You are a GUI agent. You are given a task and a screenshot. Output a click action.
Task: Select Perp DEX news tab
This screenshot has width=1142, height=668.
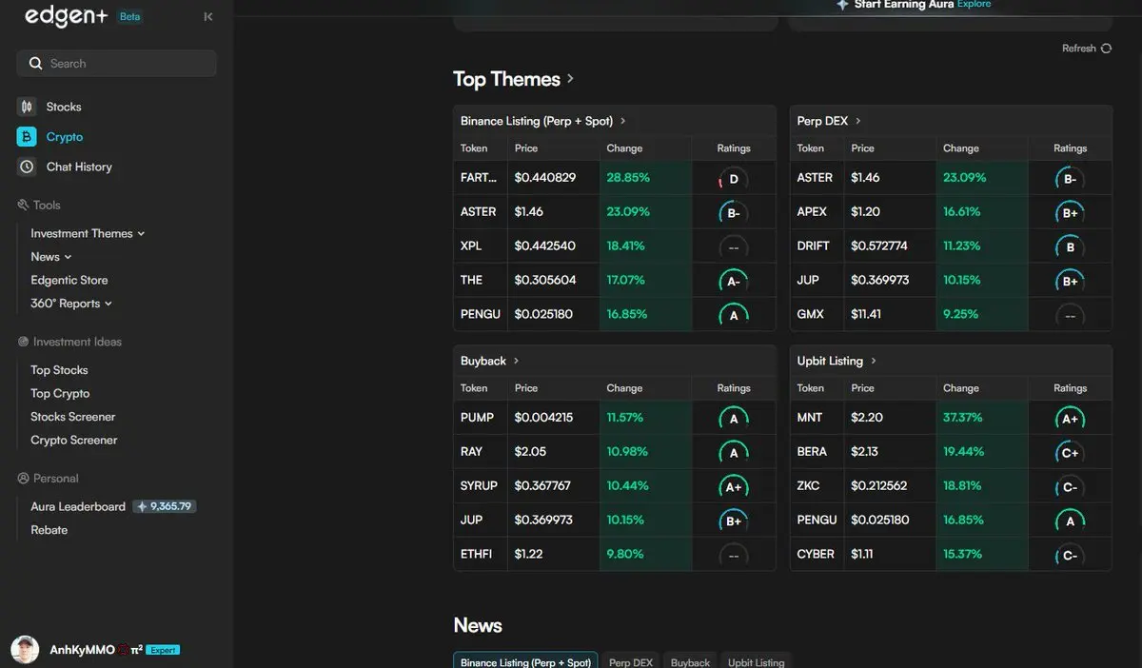point(631,661)
